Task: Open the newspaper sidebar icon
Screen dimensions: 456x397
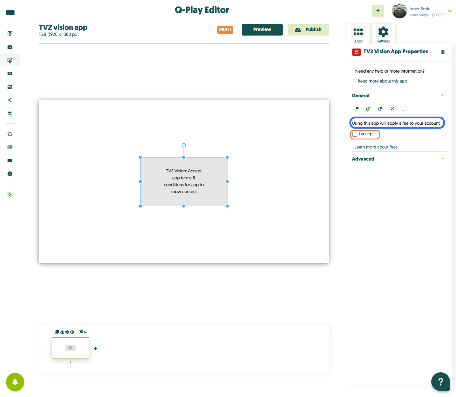Action: coord(10,147)
